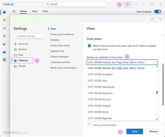Open the To Do checkmark icon
Viewport: 165px width, 137px height.
(4, 44)
